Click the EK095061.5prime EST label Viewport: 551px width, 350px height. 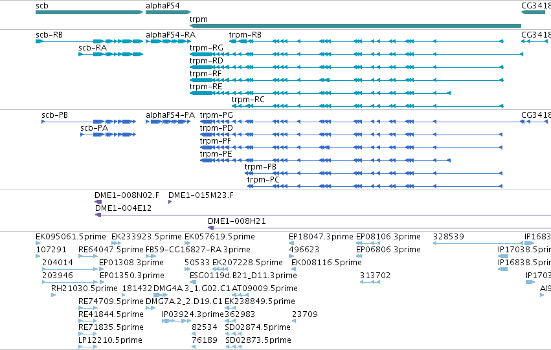tap(71, 237)
